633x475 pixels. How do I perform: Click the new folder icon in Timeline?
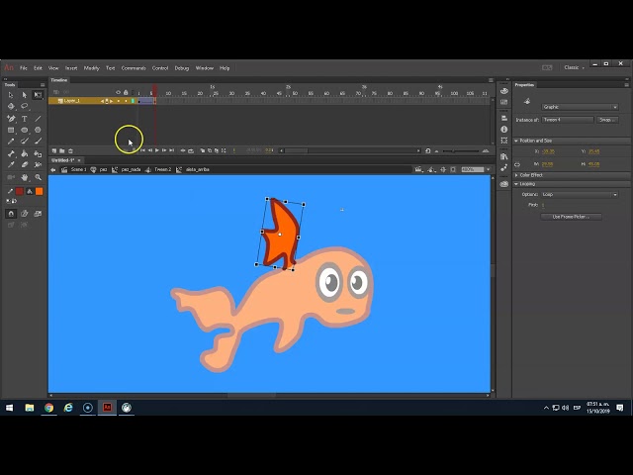(x=61, y=150)
